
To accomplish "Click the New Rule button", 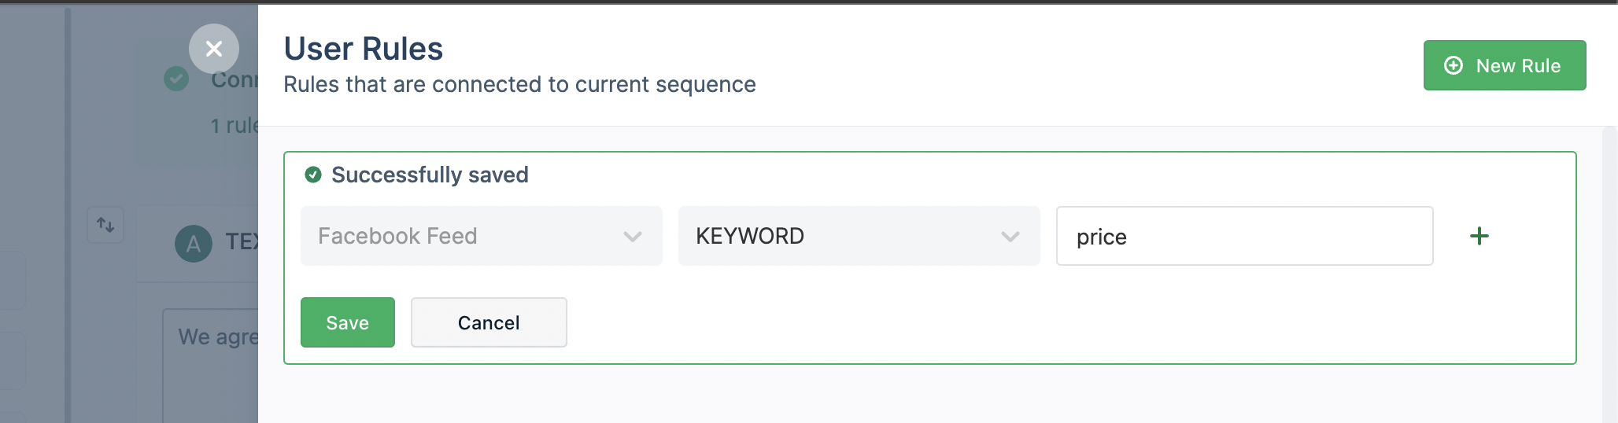I will point(1504,65).
